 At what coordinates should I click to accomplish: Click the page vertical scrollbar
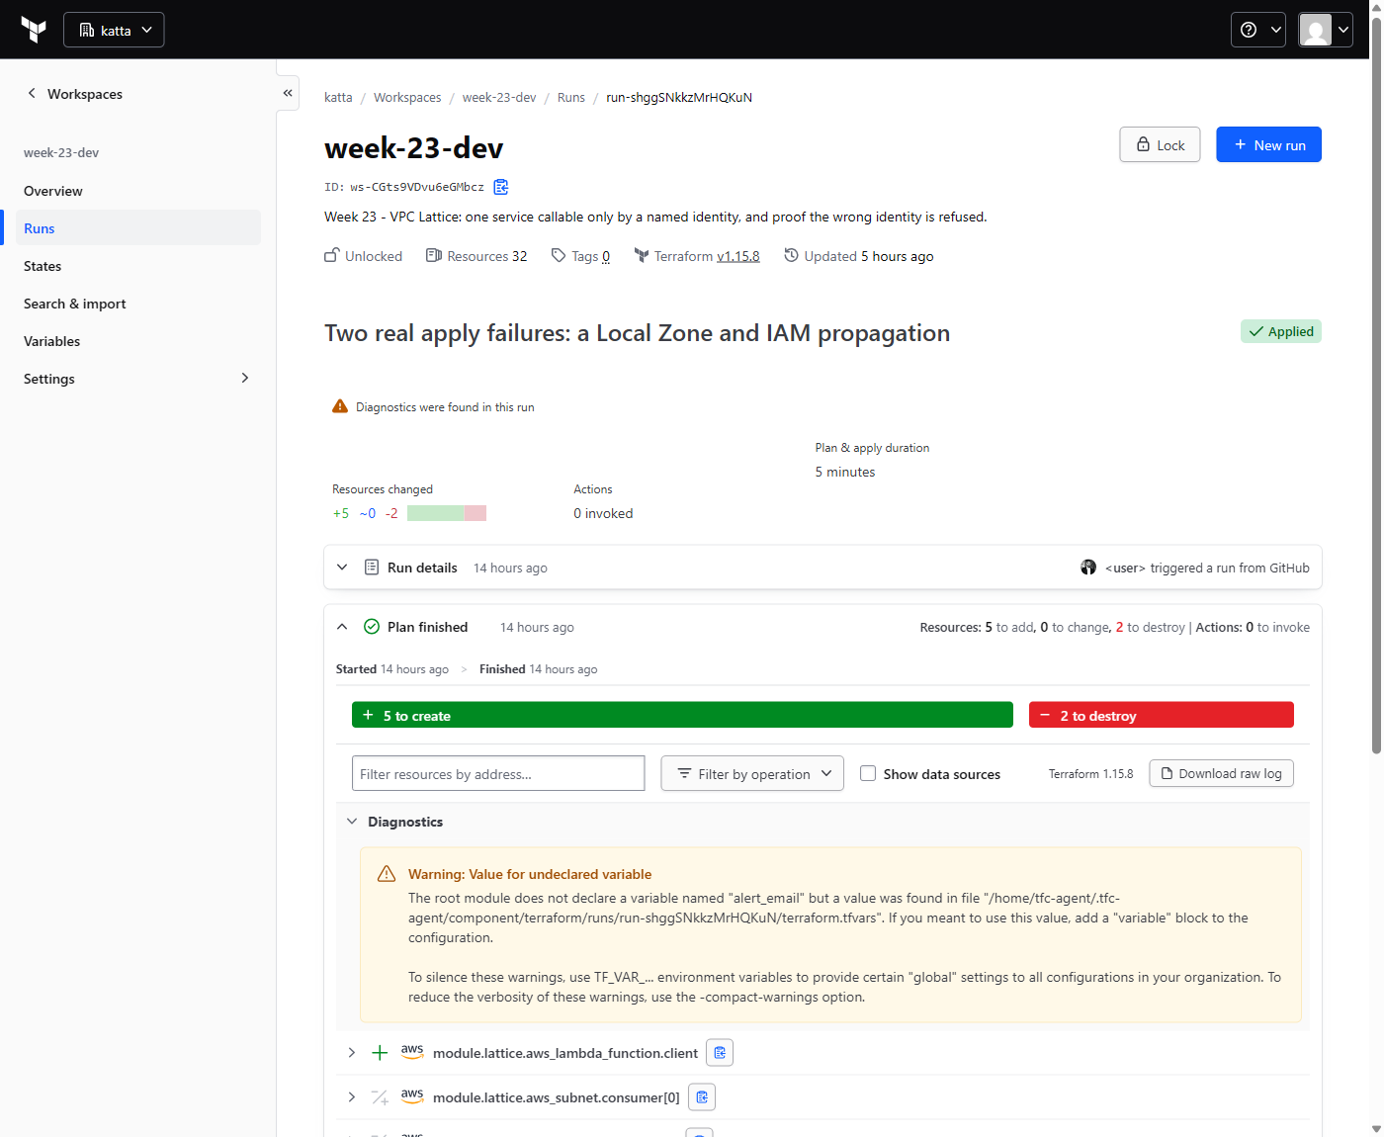click(1376, 386)
